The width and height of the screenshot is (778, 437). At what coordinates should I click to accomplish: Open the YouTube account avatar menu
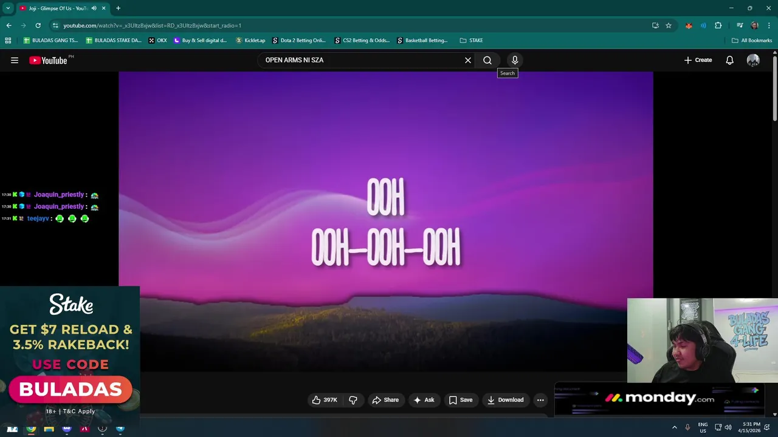tap(753, 60)
